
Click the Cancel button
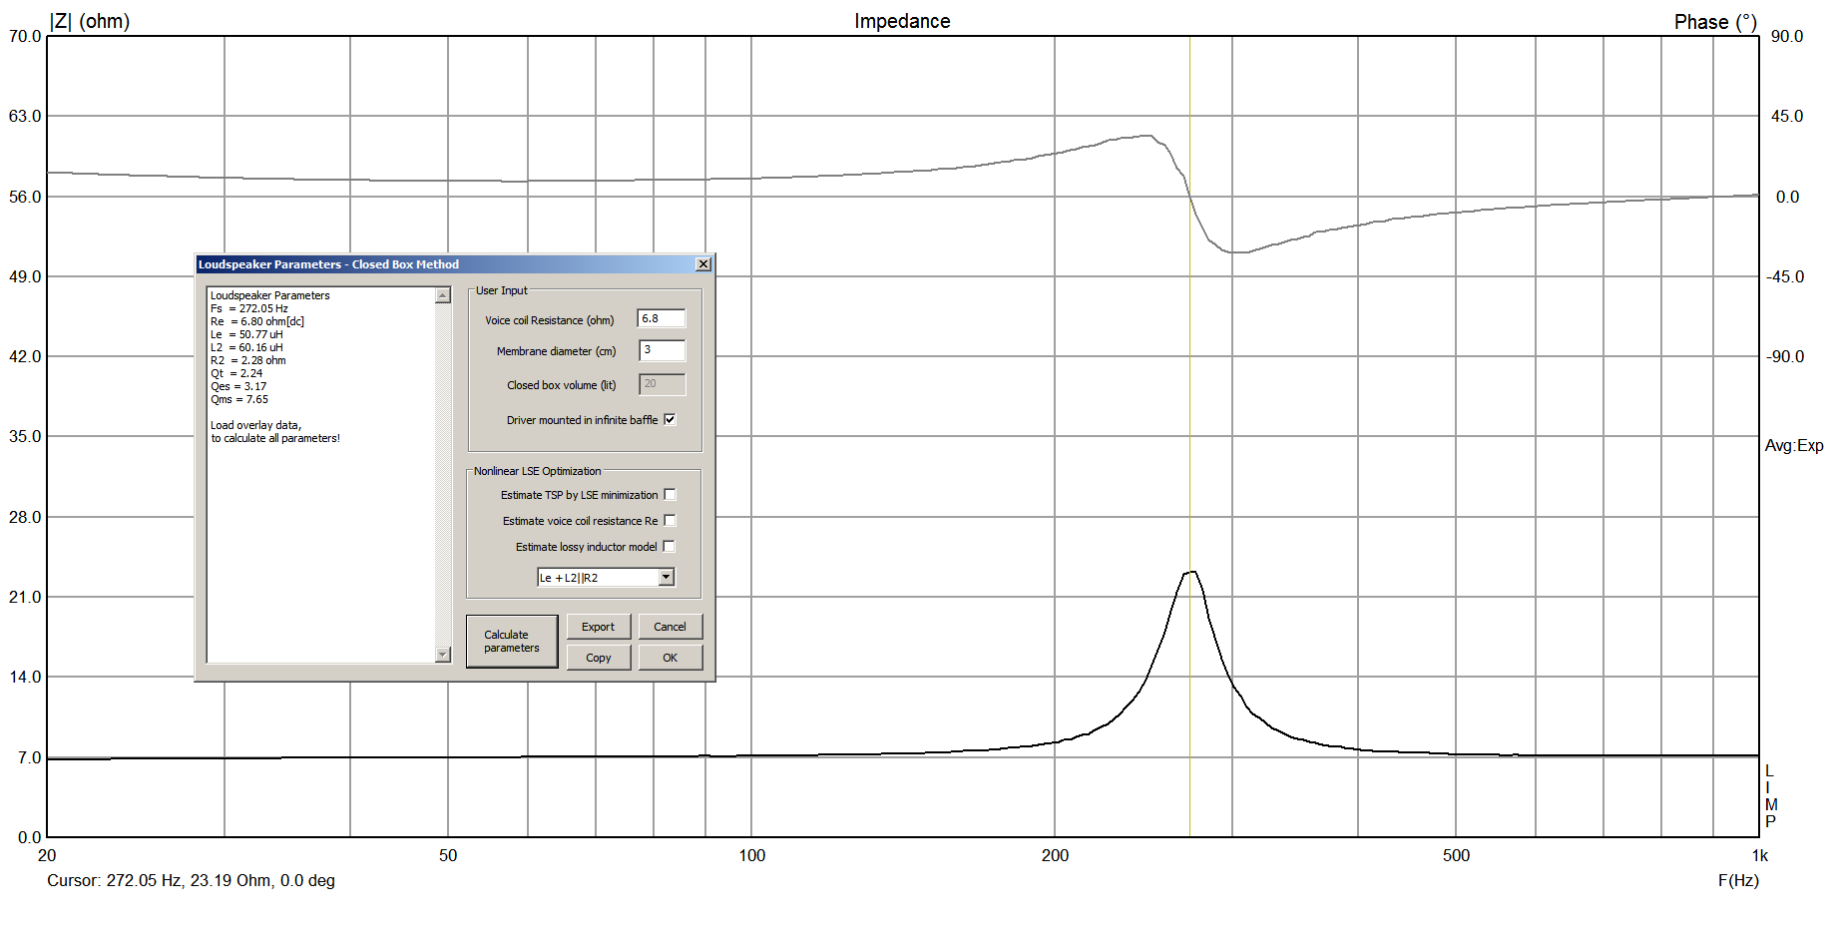coord(671,627)
